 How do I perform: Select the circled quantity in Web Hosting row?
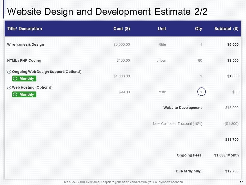click(201, 92)
